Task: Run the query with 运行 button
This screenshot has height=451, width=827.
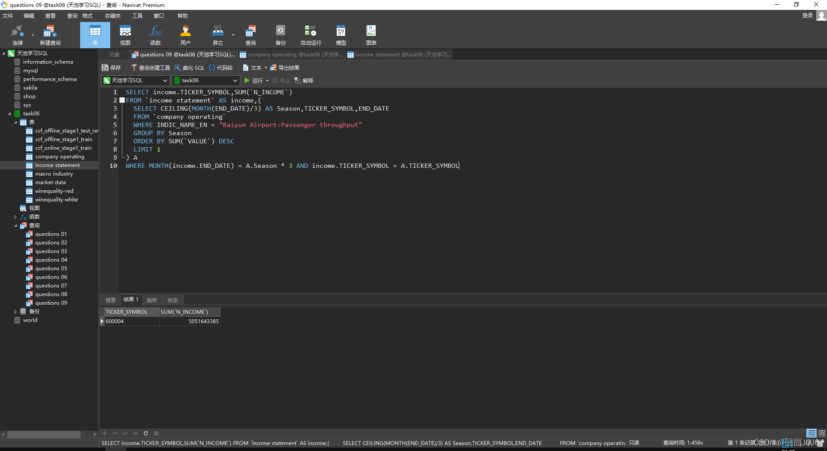Action: 254,80
